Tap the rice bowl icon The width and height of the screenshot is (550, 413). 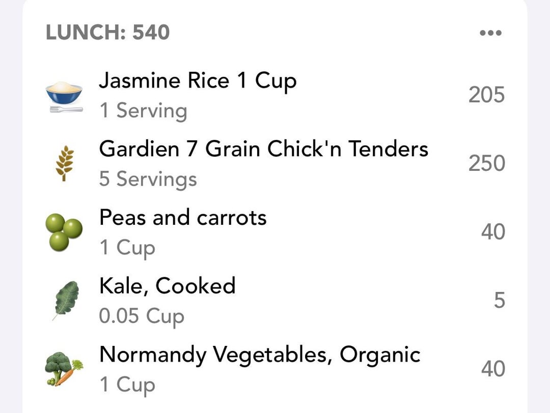64,96
